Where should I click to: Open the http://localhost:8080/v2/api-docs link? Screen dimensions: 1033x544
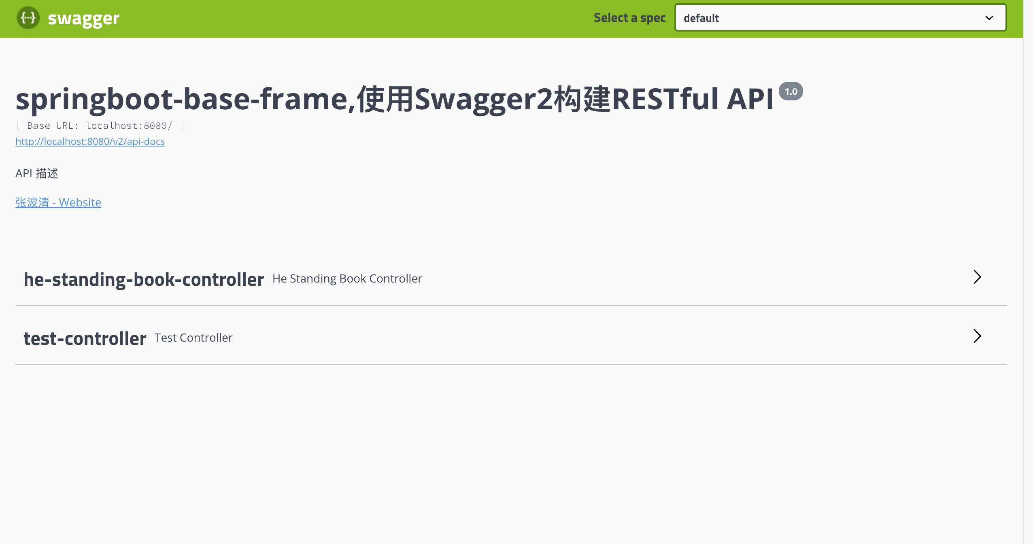(90, 141)
